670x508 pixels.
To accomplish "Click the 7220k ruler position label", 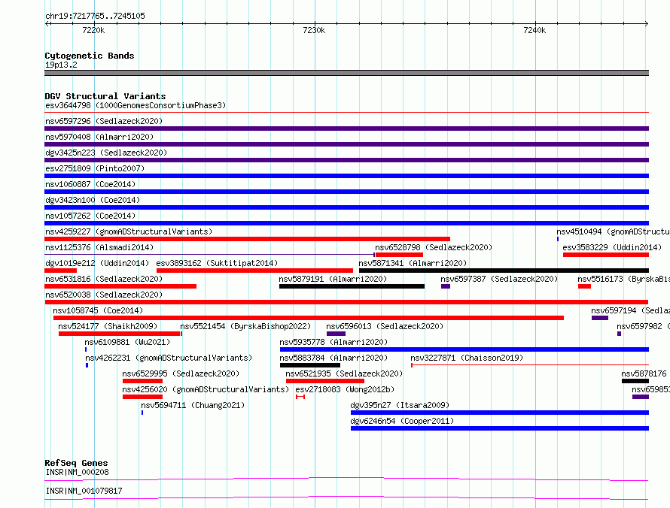I will [93, 30].
